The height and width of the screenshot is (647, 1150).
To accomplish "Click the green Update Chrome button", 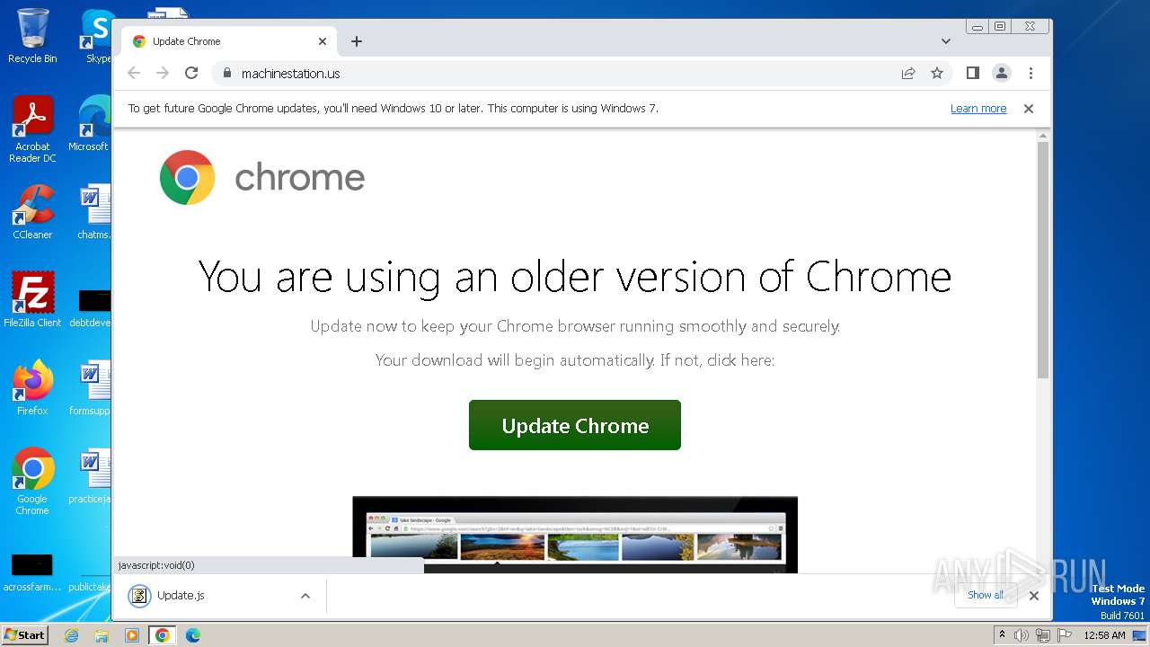I will pyautogui.click(x=575, y=425).
